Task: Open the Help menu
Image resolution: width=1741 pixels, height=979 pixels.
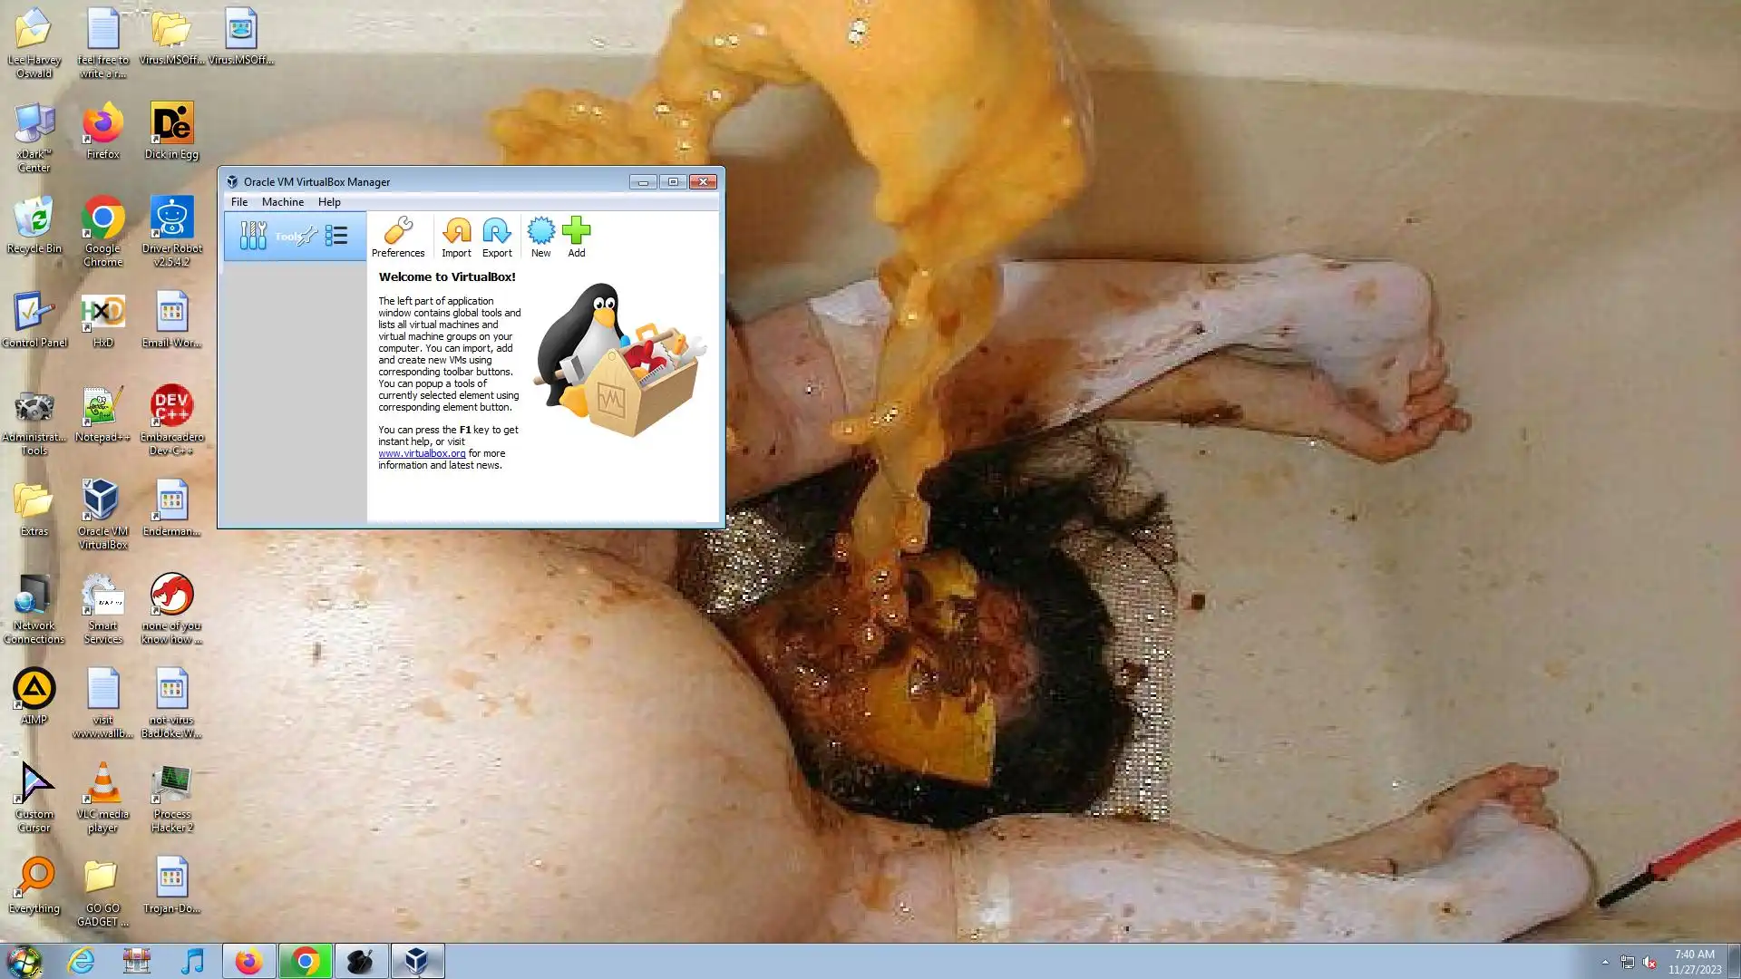Action: (329, 202)
